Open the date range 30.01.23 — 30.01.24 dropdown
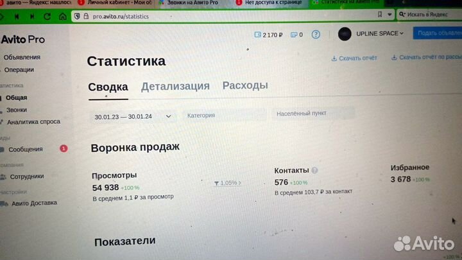 pyautogui.click(x=133, y=117)
